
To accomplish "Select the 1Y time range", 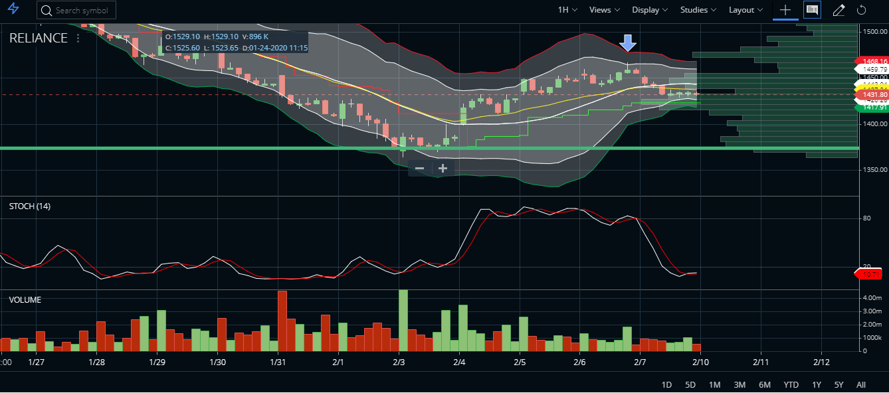I will [817, 384].
